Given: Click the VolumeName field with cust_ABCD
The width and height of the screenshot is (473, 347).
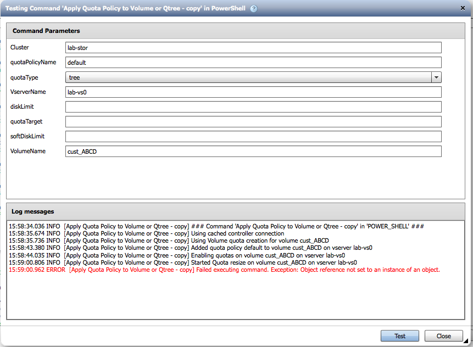Looking at the screenshot, I should [253, 152].
